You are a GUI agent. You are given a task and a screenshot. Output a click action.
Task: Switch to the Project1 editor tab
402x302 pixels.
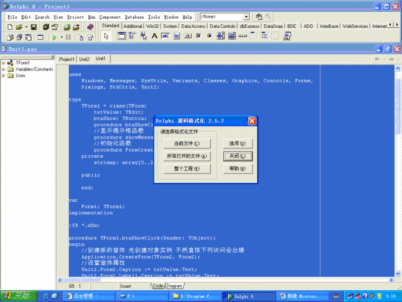coord(67,59)
